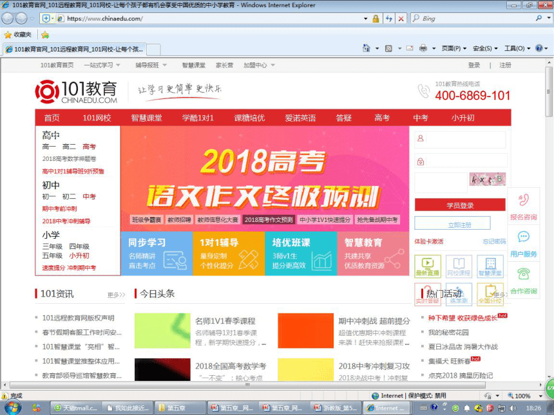The height and width of the screenshot is (415, 554).
Task: Open the 名师1V1春季课程 green thumbnail
Action: [162, 331]
